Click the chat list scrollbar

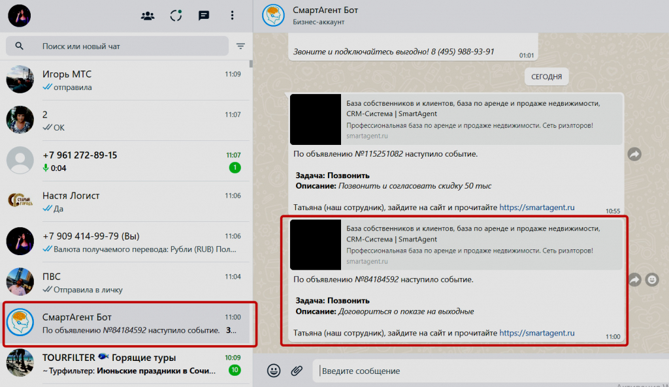(251, 64)
